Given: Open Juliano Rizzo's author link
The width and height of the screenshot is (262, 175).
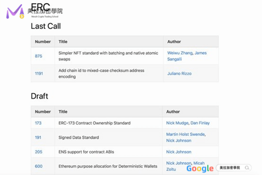Looking at the screenshot, I should [179, 74].
